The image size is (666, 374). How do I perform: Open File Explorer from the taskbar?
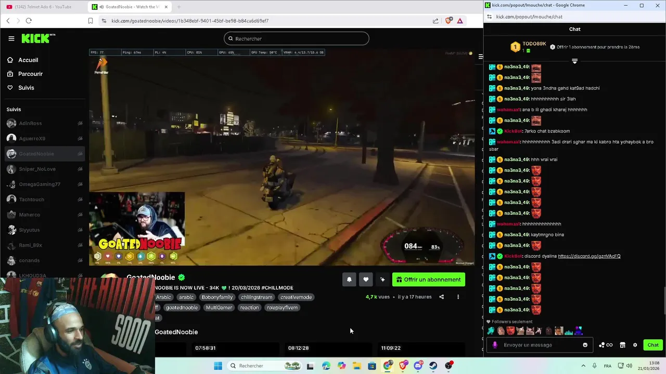[x=356, y=366]
